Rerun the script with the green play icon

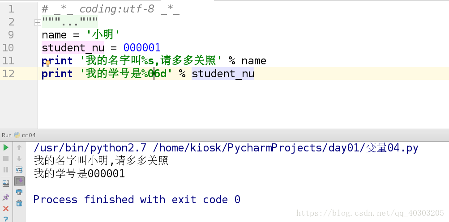(6, 147)
